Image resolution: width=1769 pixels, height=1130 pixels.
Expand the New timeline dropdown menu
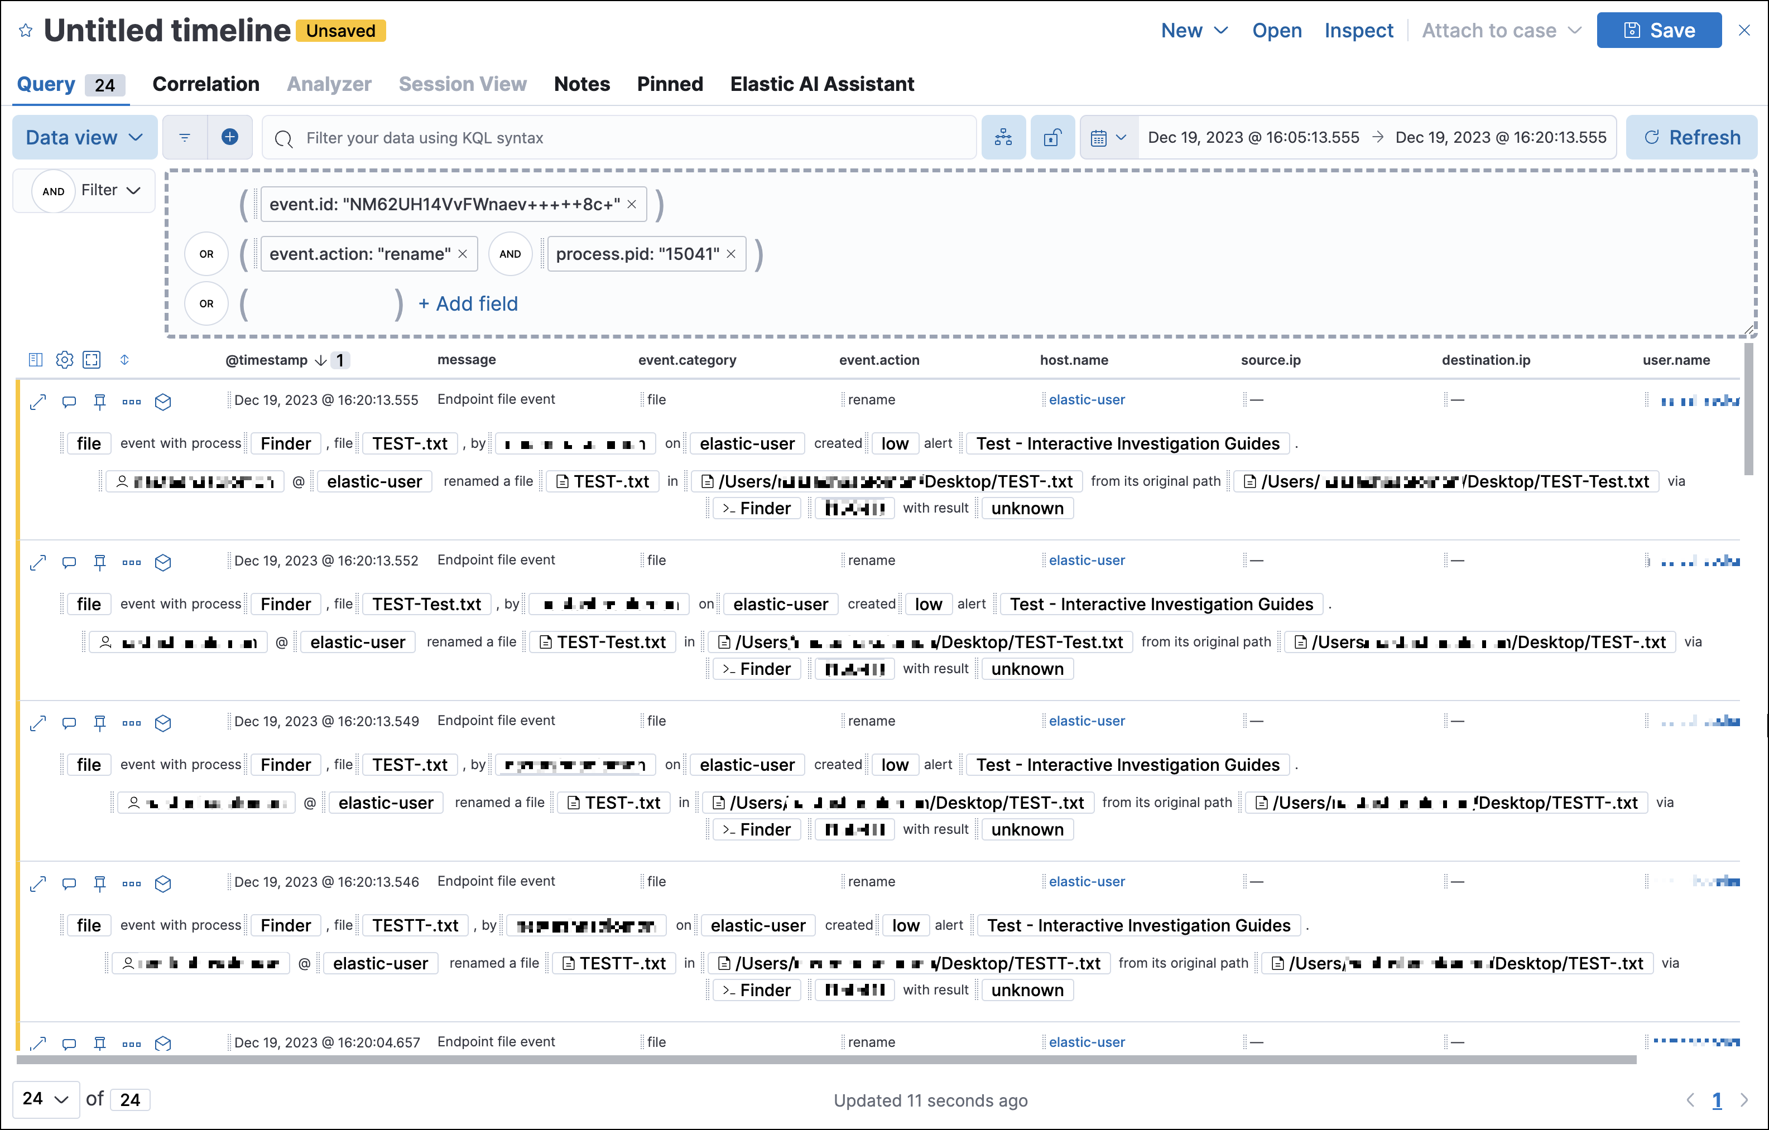(1194, 31)
